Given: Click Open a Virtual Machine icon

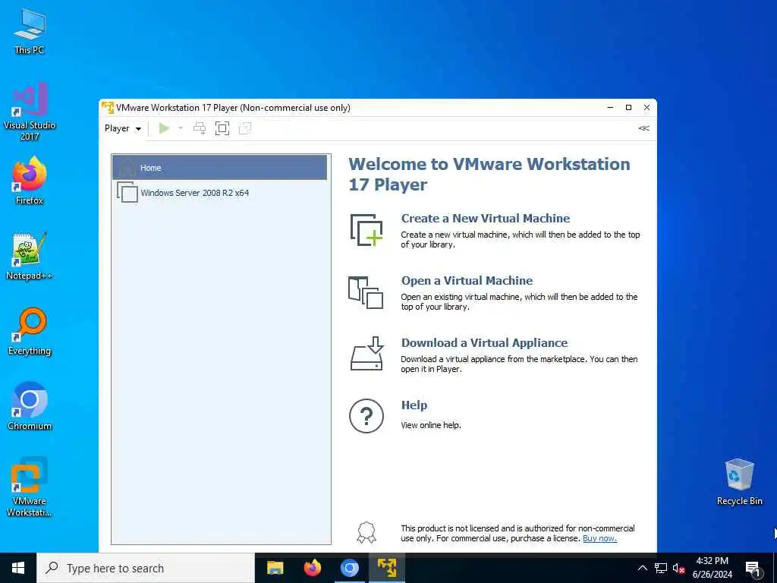Looking at the screenshot, I should pyautogui.click(x=366, y=292).
